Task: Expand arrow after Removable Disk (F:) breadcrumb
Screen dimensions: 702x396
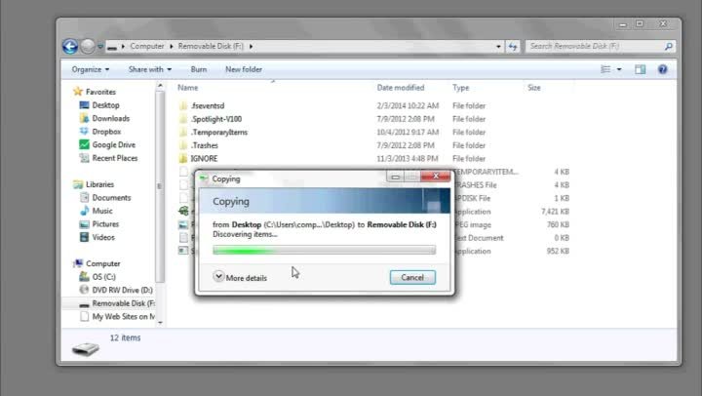Action: click(251, 46)
